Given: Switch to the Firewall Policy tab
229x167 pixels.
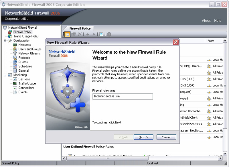Looking at the screenshot, I should (80, 28).
